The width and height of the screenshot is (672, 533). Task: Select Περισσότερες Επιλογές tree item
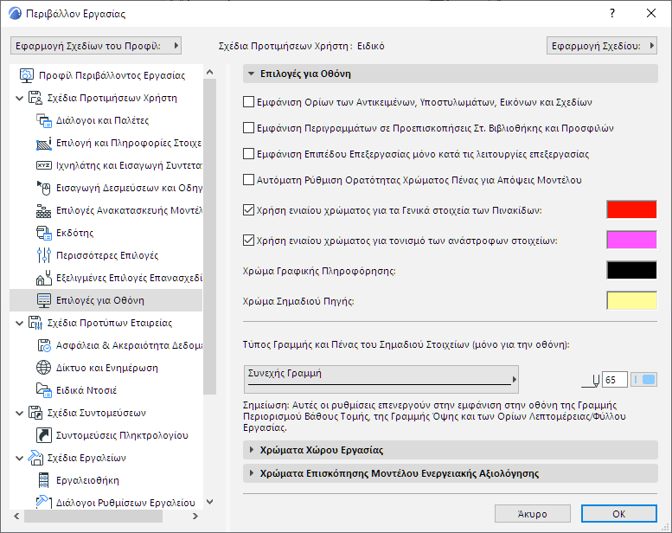[x=107, y=255]
